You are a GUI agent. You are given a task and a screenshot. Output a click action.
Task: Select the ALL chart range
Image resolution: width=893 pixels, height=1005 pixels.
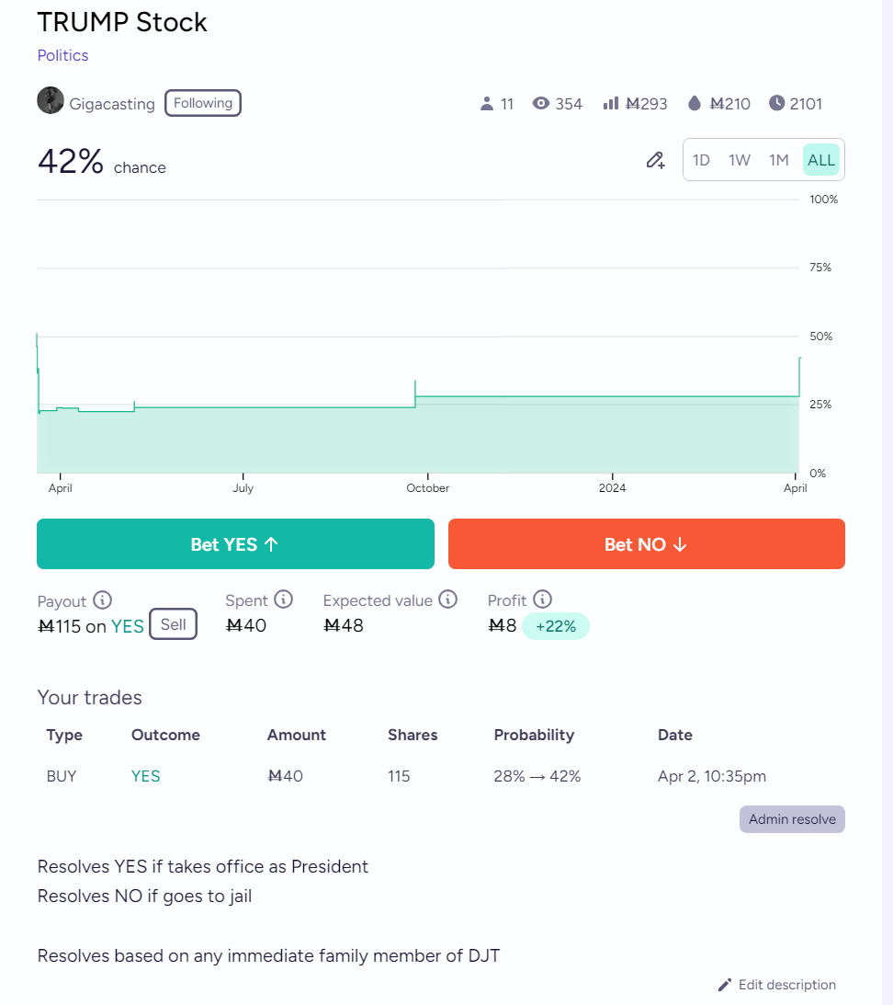[x=821, y=160]
